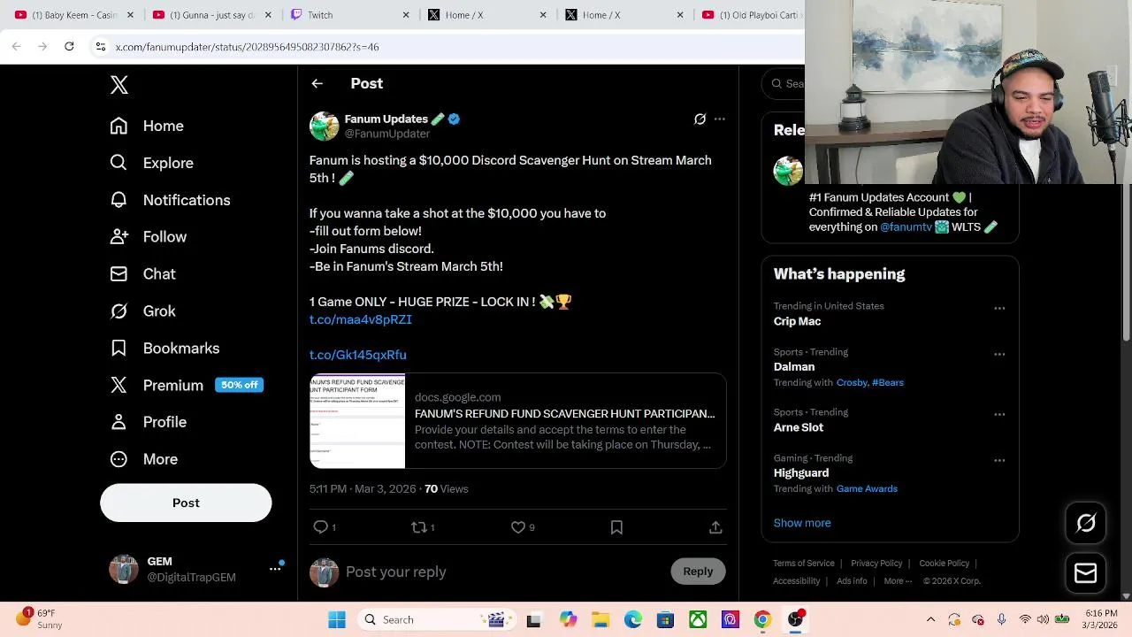Like the post with the heart icon

point(518,527)
